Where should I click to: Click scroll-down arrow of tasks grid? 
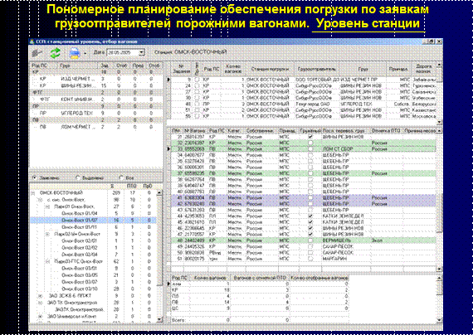(x=439, y=122)
